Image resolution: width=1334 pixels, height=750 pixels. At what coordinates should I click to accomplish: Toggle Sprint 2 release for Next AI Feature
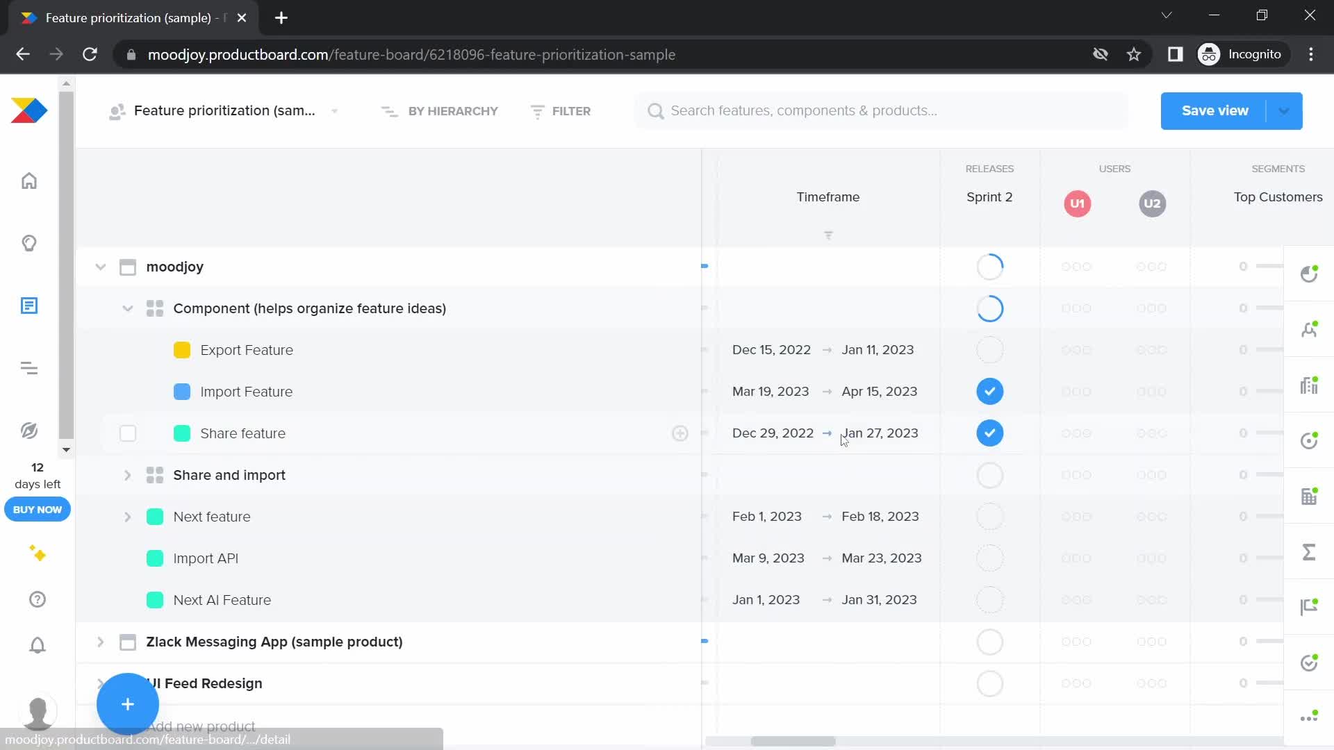click(989, 600)
